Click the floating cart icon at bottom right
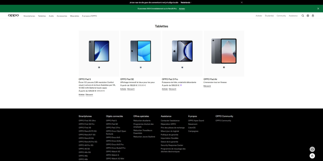This screenshot has width=323, height=161. 312,156
